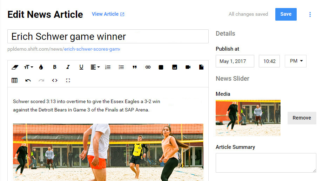
Task: Open code view with angle brackets icon
Action: tap(55, 80)
